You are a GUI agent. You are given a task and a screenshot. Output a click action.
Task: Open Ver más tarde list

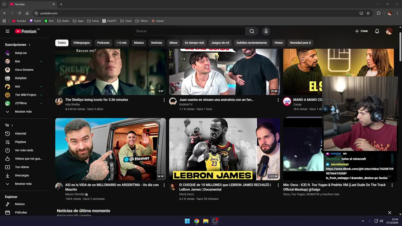click(x=24, y=150)
